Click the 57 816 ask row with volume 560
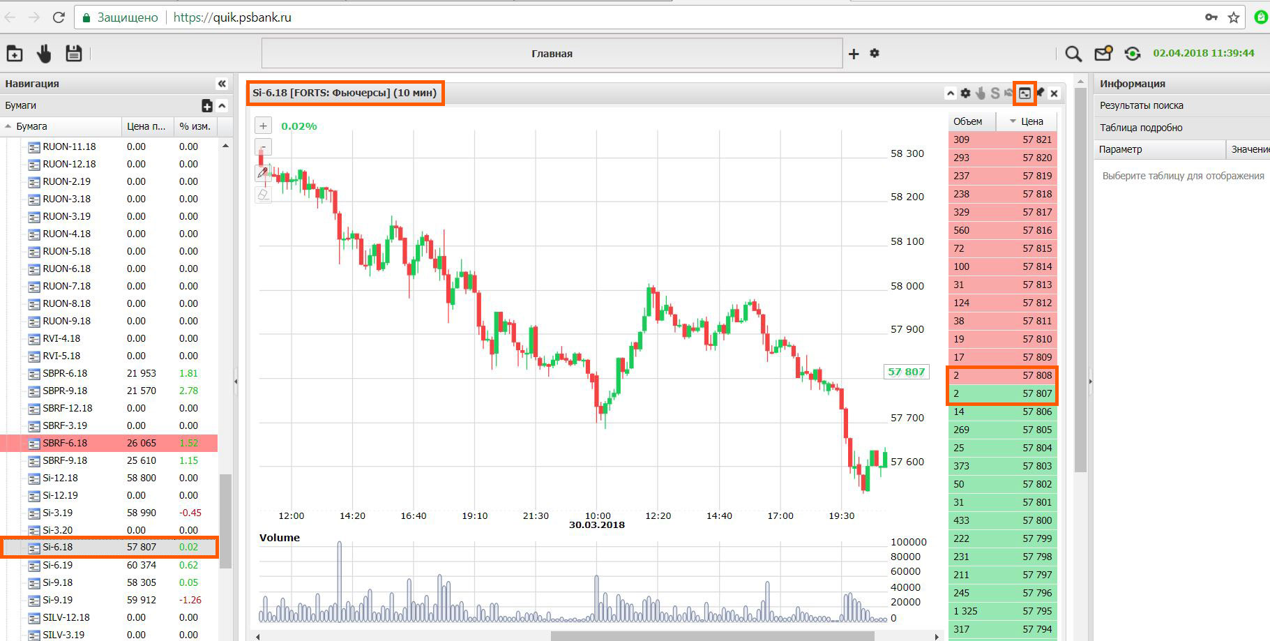This screenshot has width=1270, height=641. pyautogui.click(x=1002, y=230)
